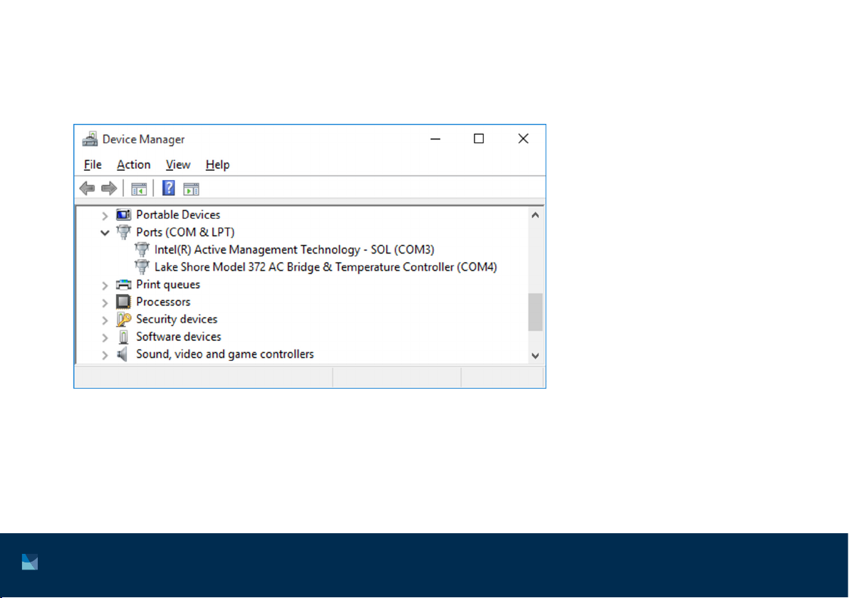
Task: Click the device list scrollbar down arrow
Action: (536, 355)
